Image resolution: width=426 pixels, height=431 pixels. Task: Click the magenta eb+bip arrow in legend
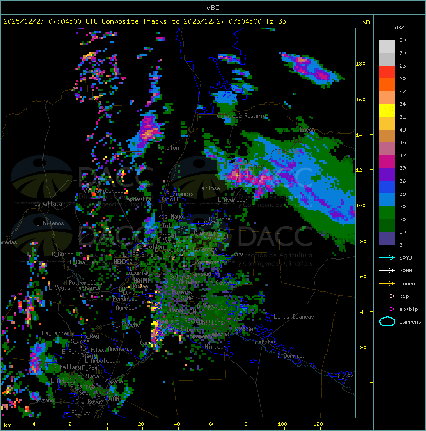(387, 309)
